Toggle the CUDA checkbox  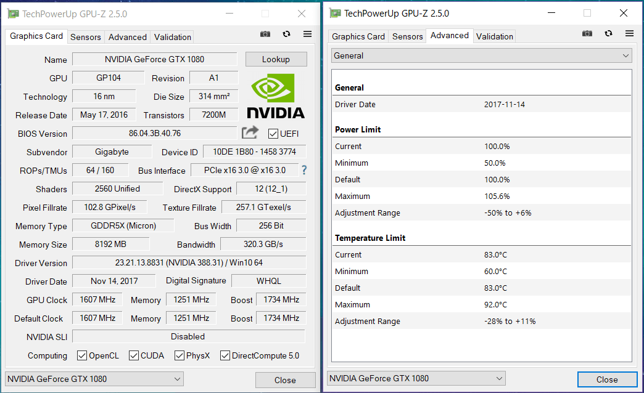[x=133, y=355]
